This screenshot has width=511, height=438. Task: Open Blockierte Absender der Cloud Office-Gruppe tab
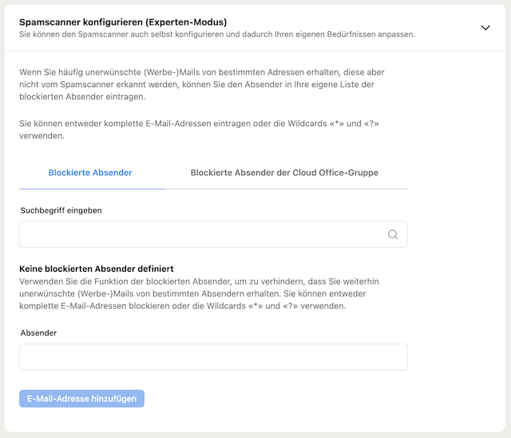[x=284, y=173]
